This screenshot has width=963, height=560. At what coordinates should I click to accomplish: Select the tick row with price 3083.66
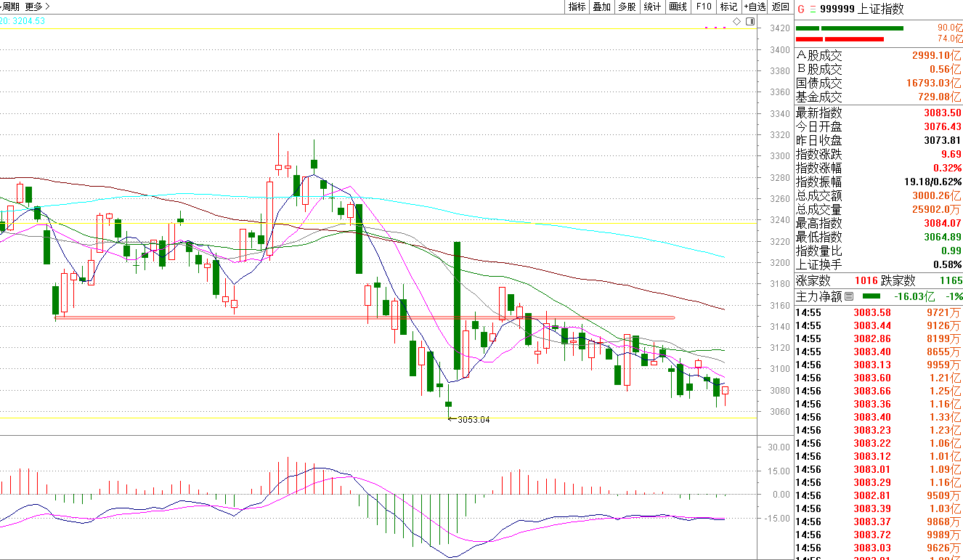pyautogui.click(x=879, y=391)
